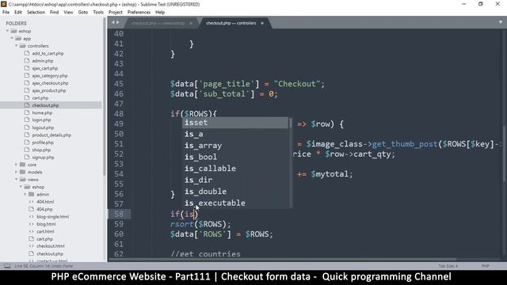The image size is (507, 285).
Task: Open signup.php in the sidebar
Action: pos(43,158)
